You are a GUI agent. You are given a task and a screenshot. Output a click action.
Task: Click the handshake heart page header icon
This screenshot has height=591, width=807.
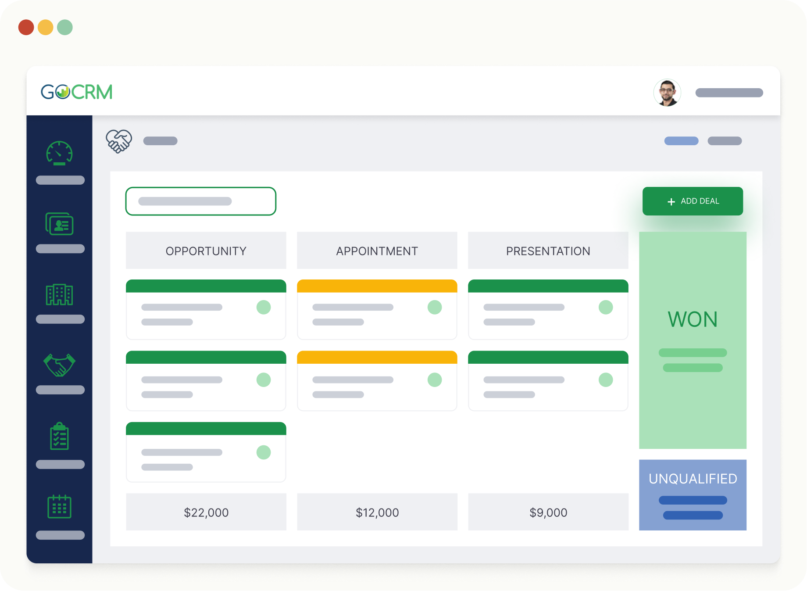click(119, 141)
